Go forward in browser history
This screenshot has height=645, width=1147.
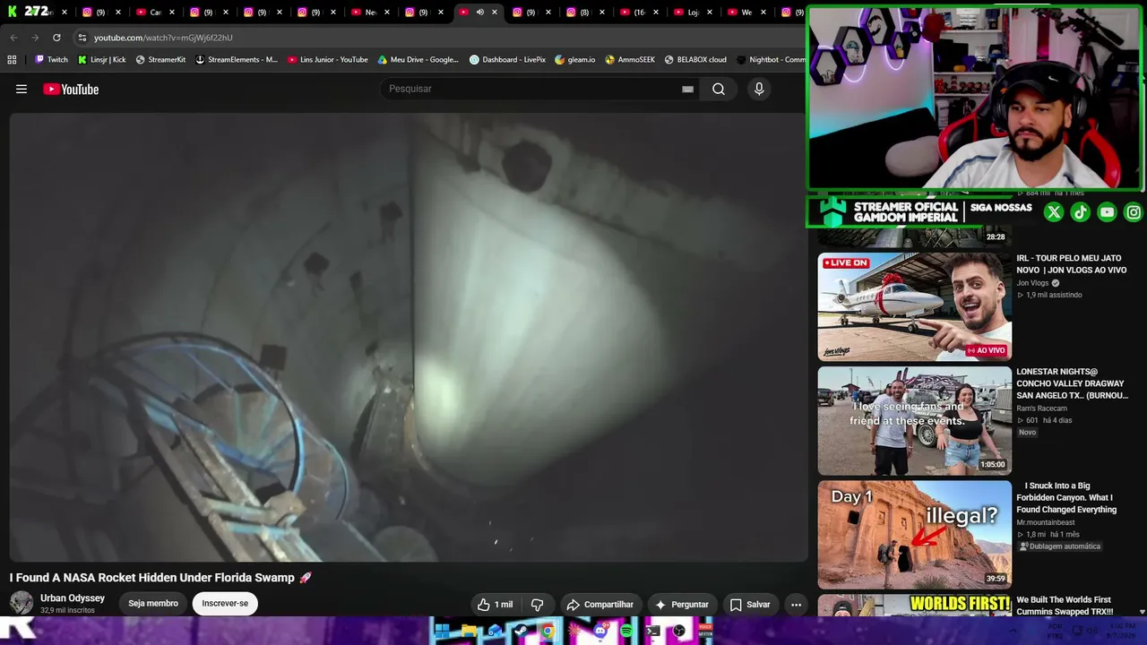point(35,38)
